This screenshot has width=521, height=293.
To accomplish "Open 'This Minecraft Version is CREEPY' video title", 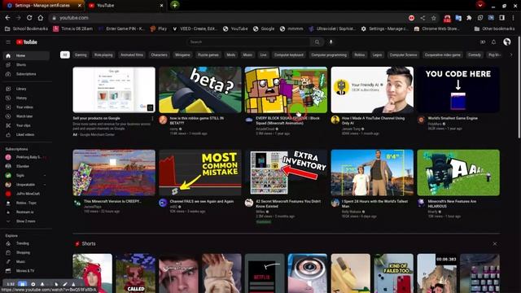I will [x=112, y=201].
